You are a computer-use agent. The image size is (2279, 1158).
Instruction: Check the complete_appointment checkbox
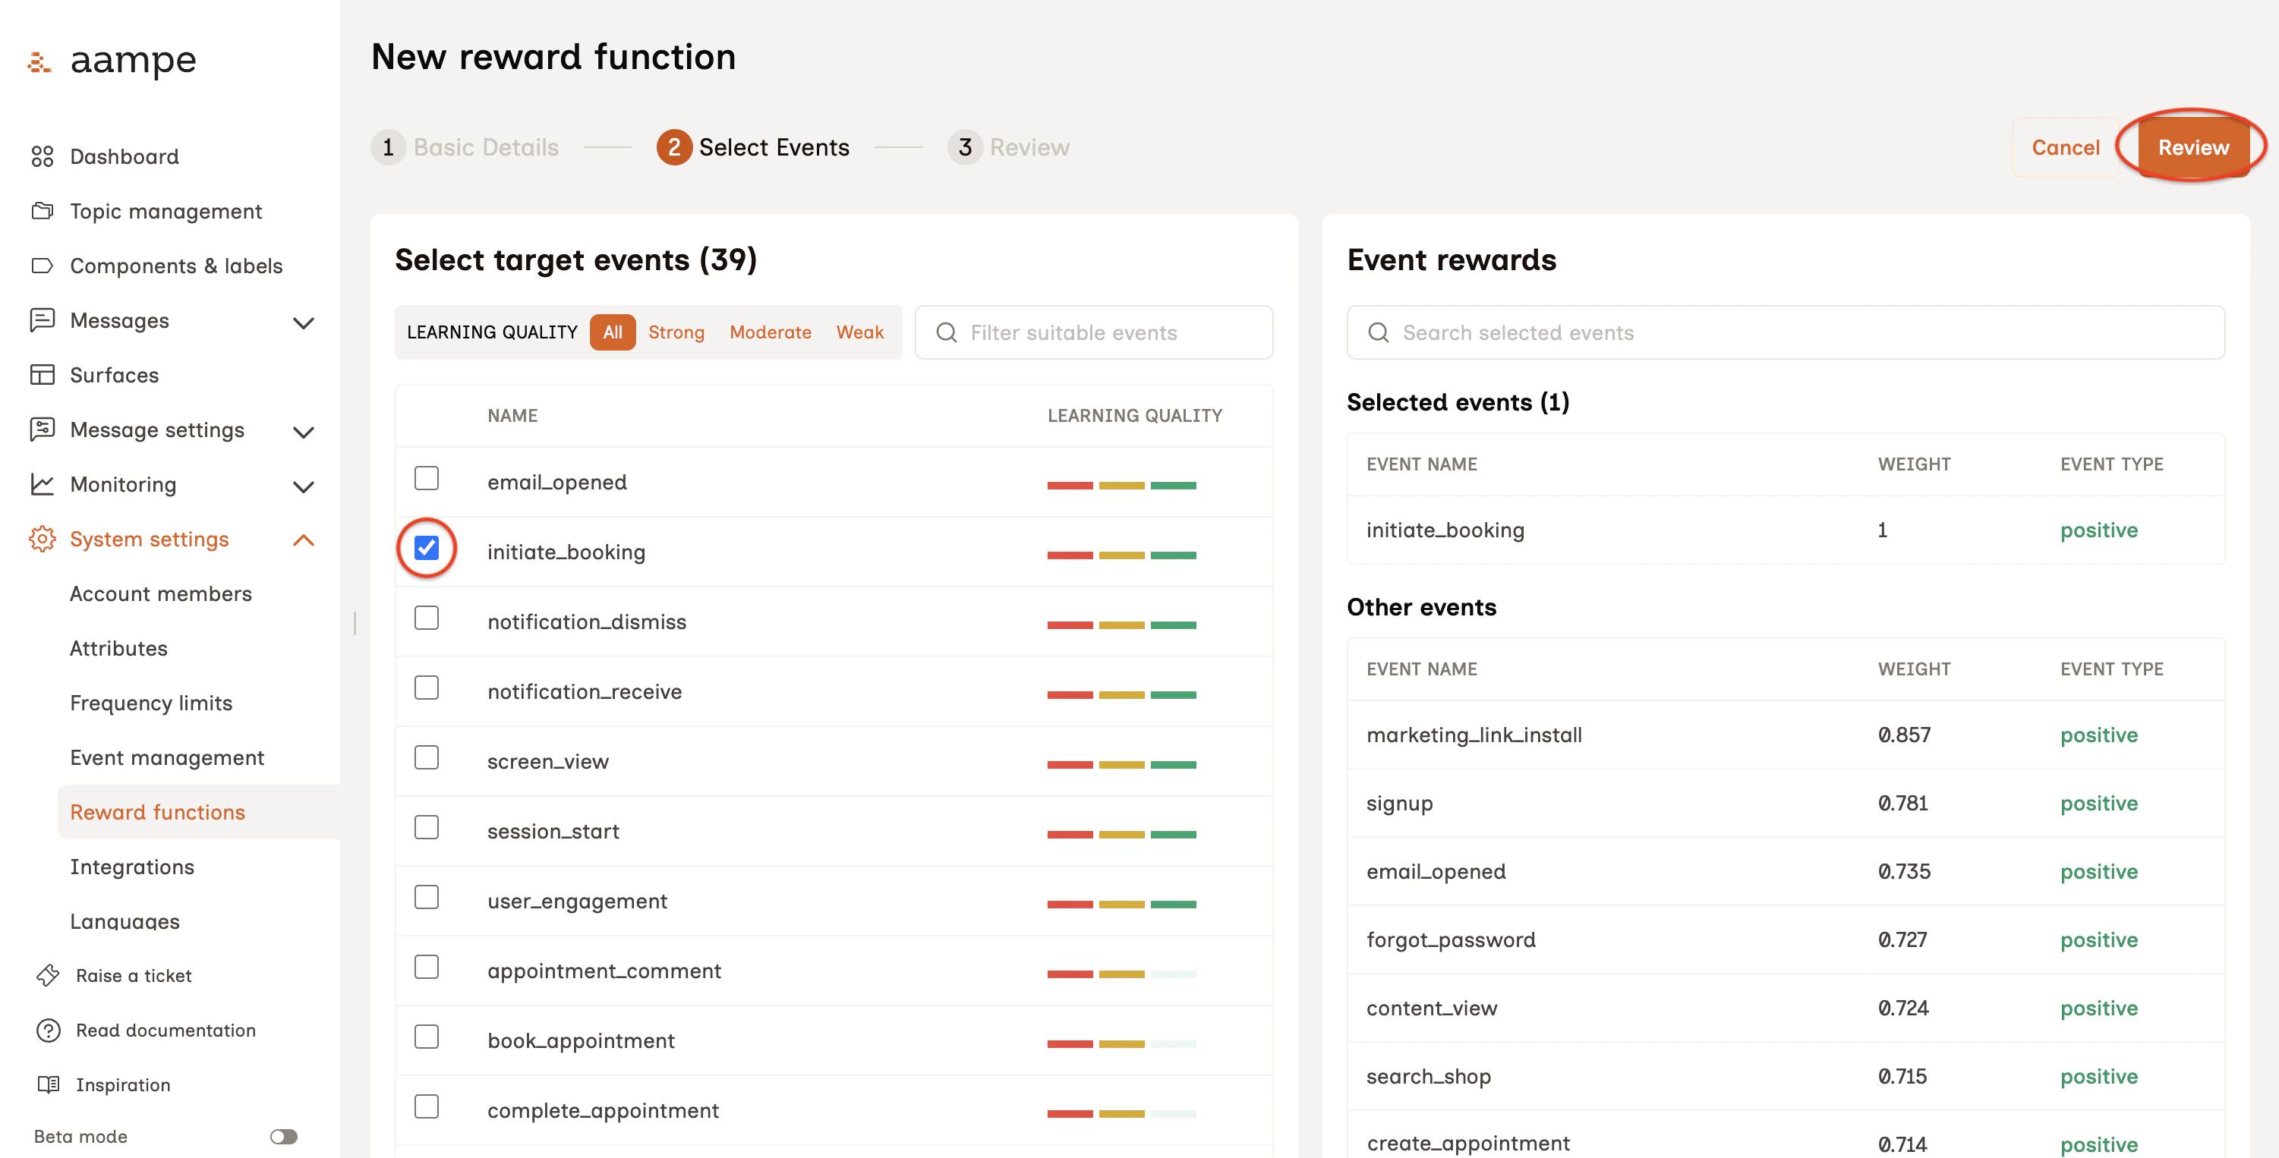click(x=427, y=1108)
